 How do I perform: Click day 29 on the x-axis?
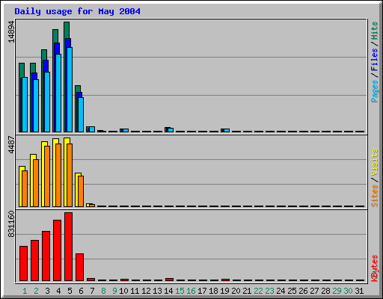tap(337, 291)
